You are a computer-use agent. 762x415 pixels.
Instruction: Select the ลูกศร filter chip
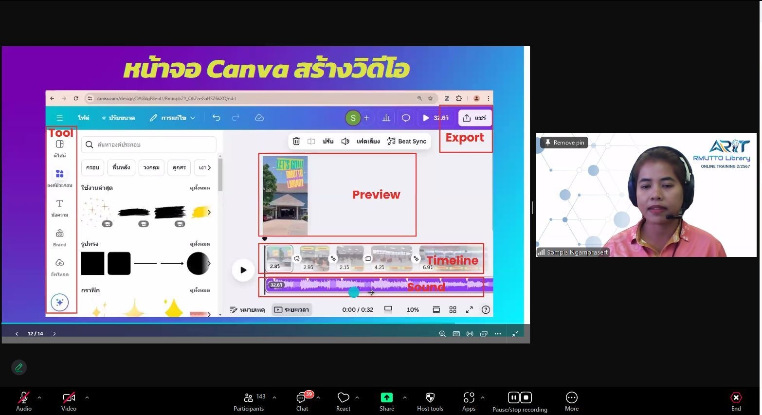pyautogui.click(x=179, y=167)
